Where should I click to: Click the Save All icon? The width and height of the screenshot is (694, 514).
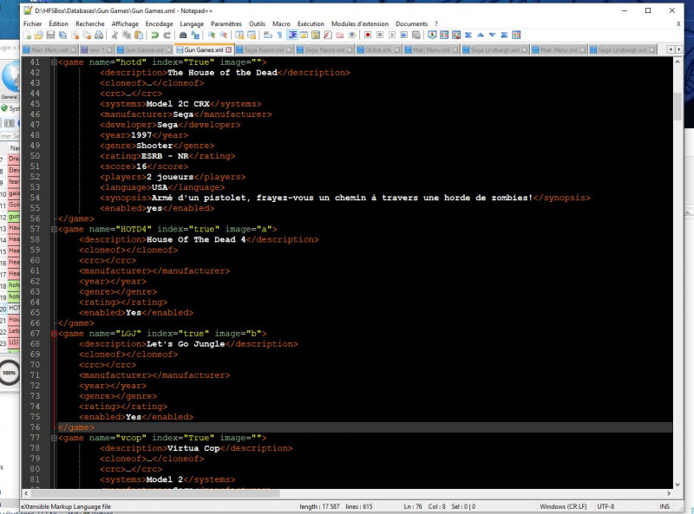click(x=62, y=35)
